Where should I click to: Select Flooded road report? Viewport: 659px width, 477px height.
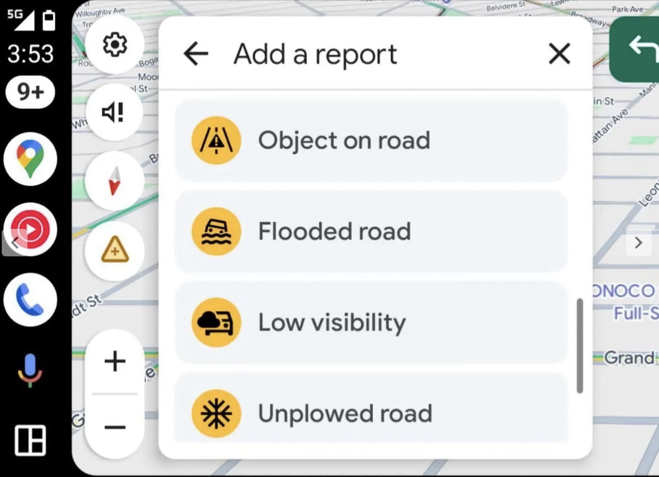(x=371, y=231)
